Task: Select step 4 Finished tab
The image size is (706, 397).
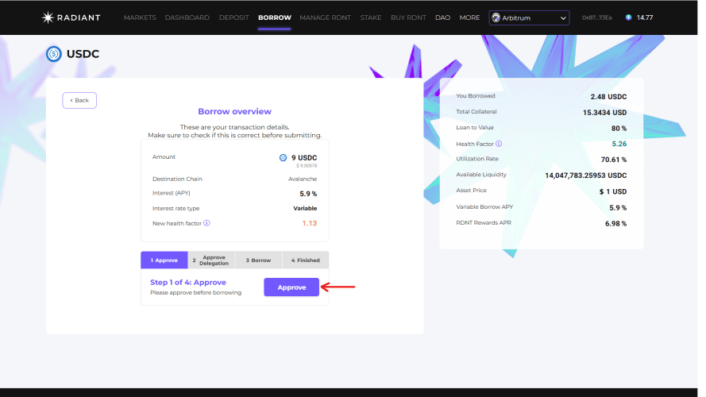Action: [305, 260]
